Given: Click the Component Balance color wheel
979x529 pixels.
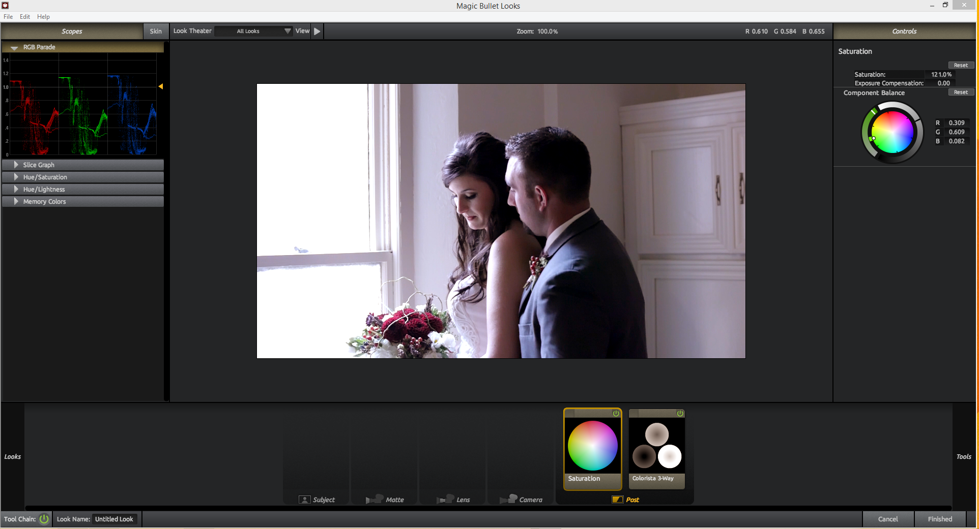Looking at the screenshot, I should point(892,133).
